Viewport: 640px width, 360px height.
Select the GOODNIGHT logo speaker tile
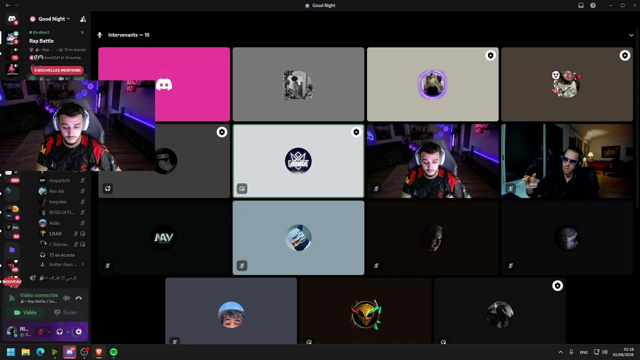click(x=298, y=161)
